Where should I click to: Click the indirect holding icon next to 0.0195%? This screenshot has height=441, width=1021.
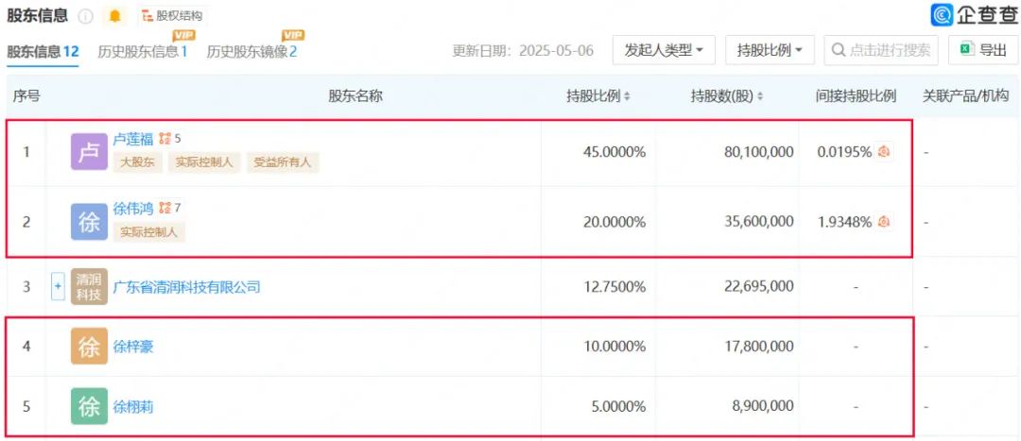tap(885, 152)
